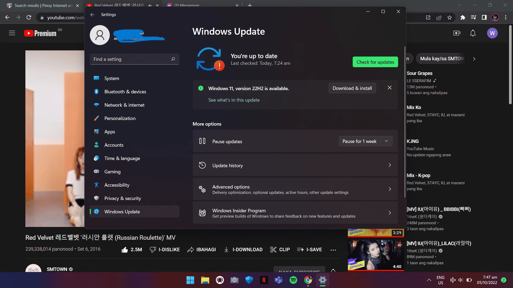This screenshot has height=288, width=513.
Task: Click the YouTube Premium logo
Action: point(40,33)
